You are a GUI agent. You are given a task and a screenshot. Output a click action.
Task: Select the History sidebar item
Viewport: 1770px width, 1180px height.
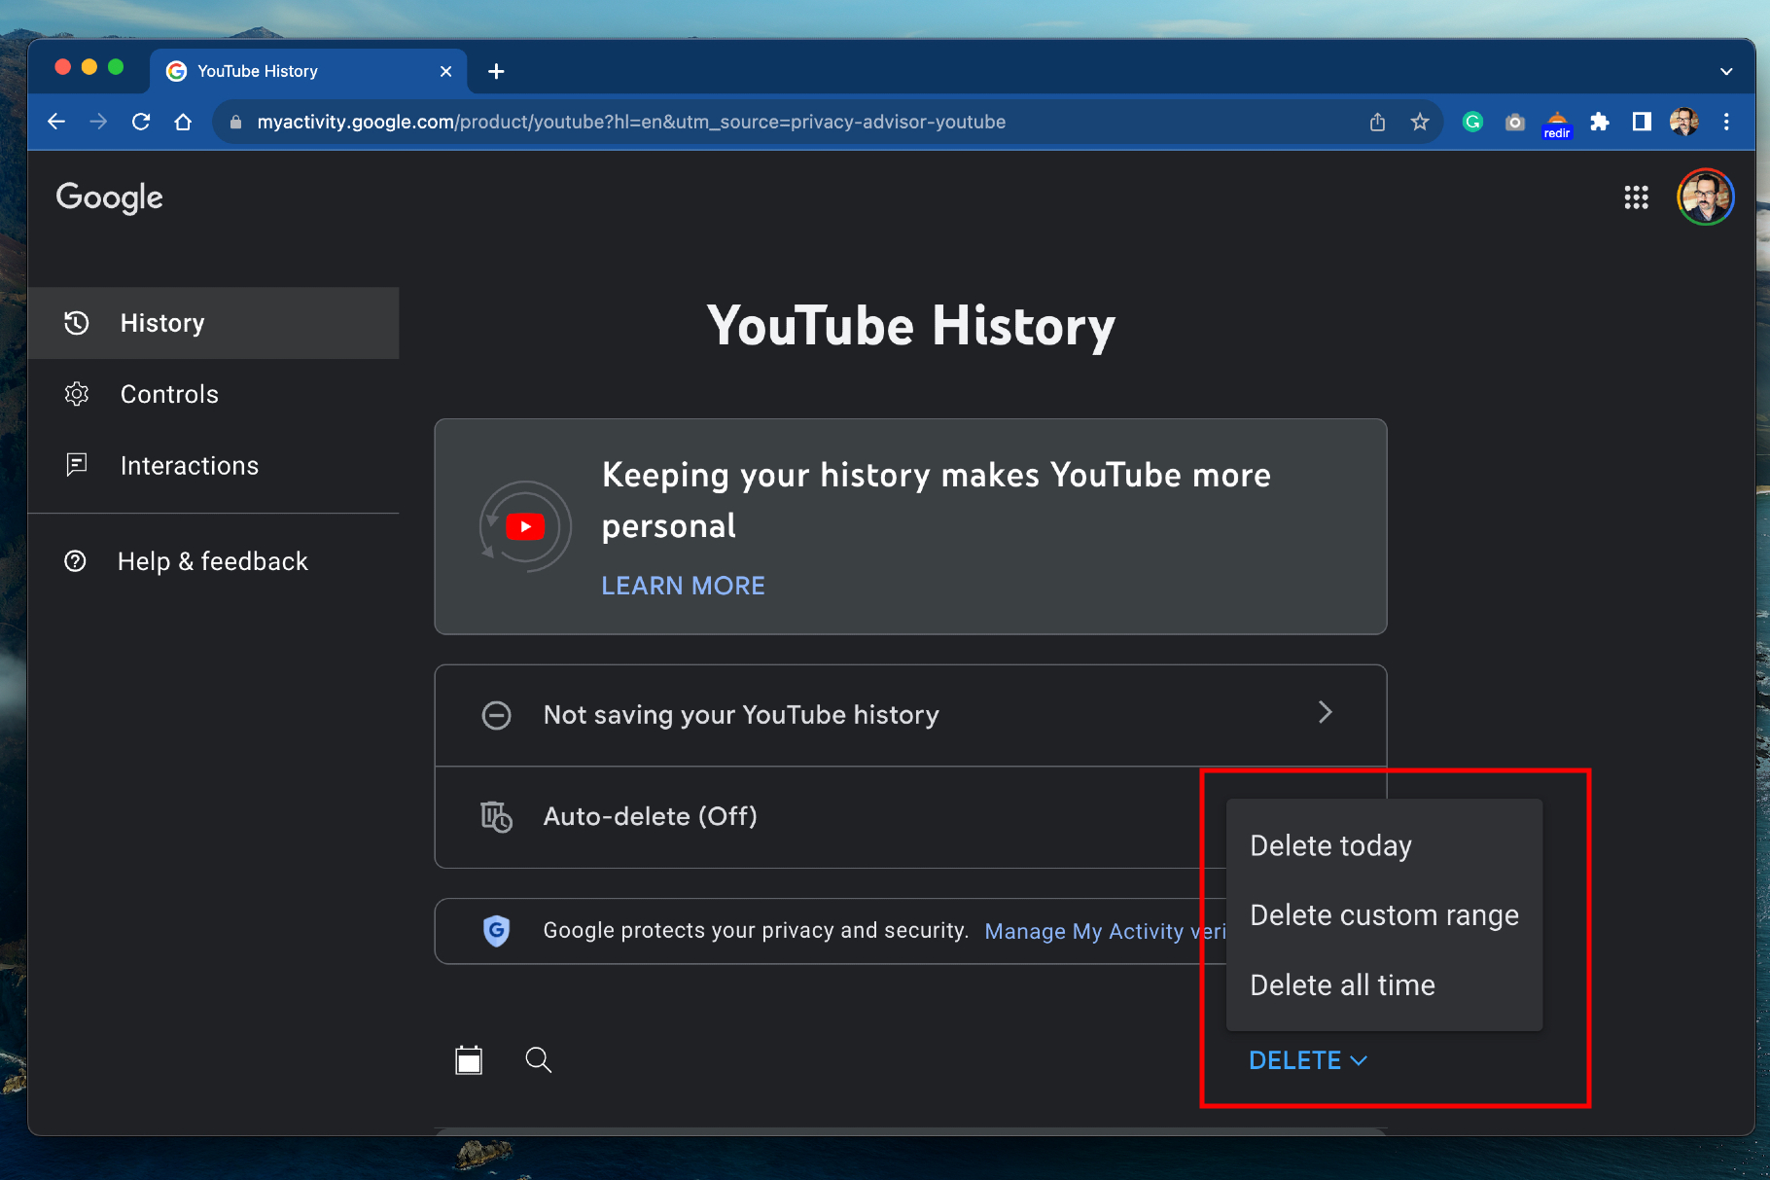coord(214,323)
